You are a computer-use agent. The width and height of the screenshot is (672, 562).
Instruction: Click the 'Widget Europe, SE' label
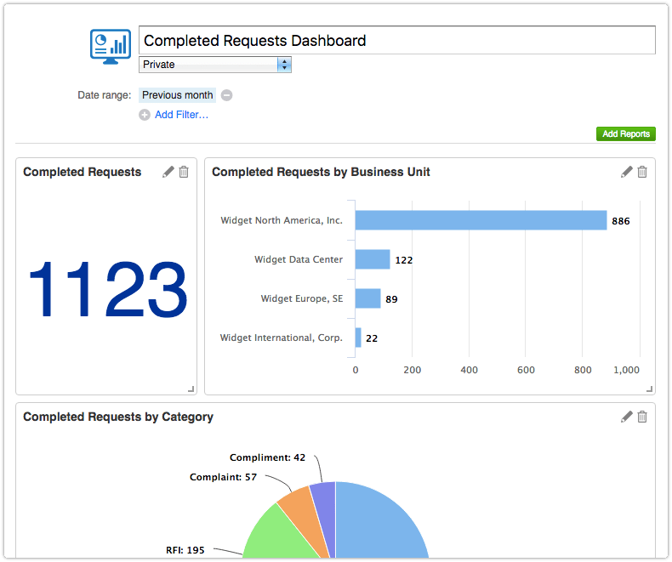(x=302, y=298)
